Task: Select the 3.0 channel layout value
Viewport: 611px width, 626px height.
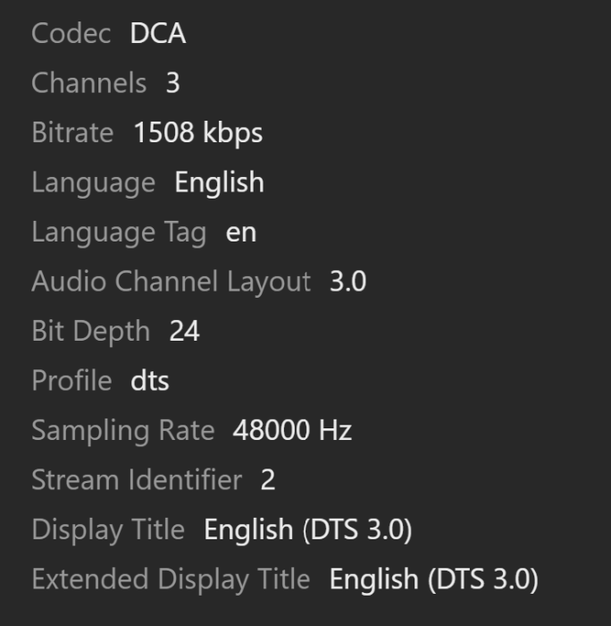Action: pos(347,282)
